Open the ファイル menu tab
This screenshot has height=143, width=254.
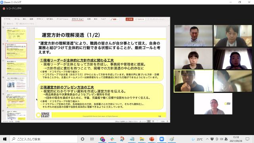click(x=7, y=19)
